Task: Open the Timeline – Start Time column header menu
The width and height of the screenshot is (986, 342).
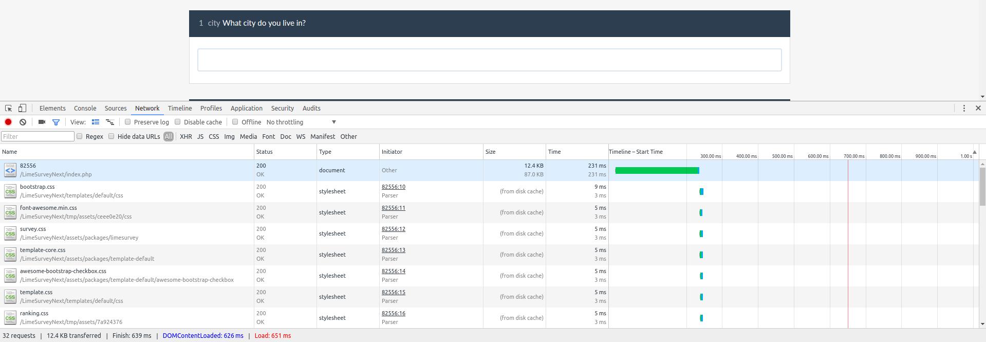Action: coord(636,152)
